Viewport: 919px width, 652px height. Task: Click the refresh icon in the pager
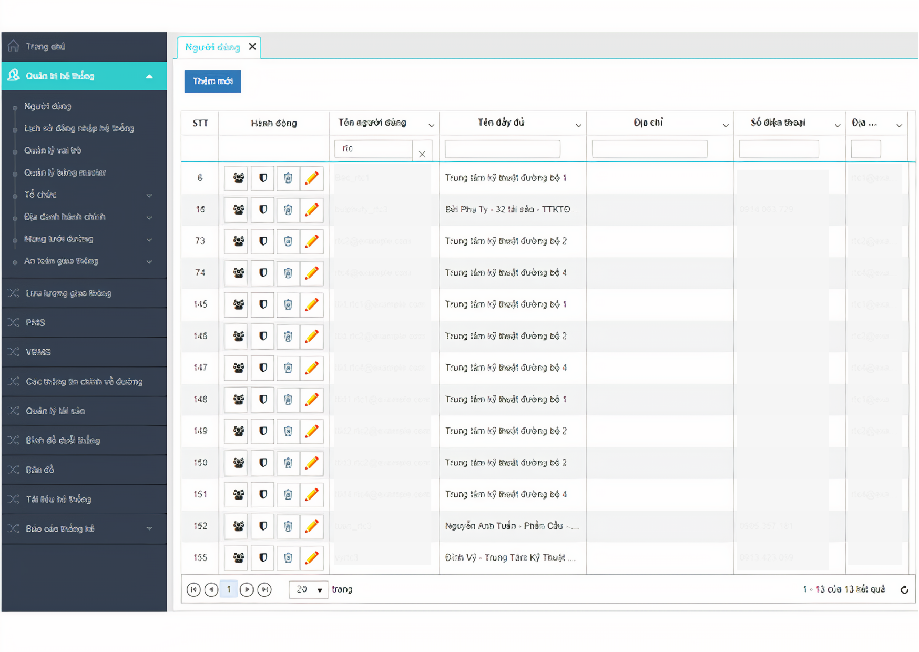[904, 590]
